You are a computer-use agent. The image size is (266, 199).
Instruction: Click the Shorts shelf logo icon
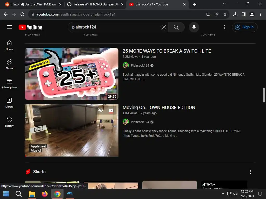[28, 172]
